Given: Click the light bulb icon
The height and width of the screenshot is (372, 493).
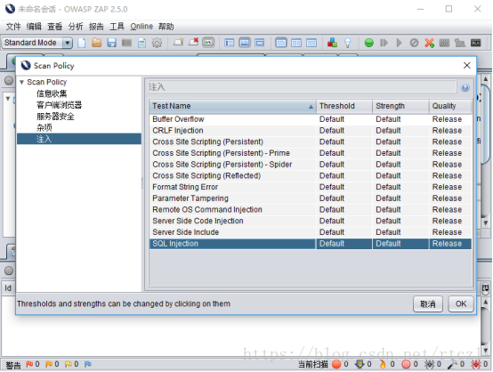Looking at the screenshot, I should (347, 43).
